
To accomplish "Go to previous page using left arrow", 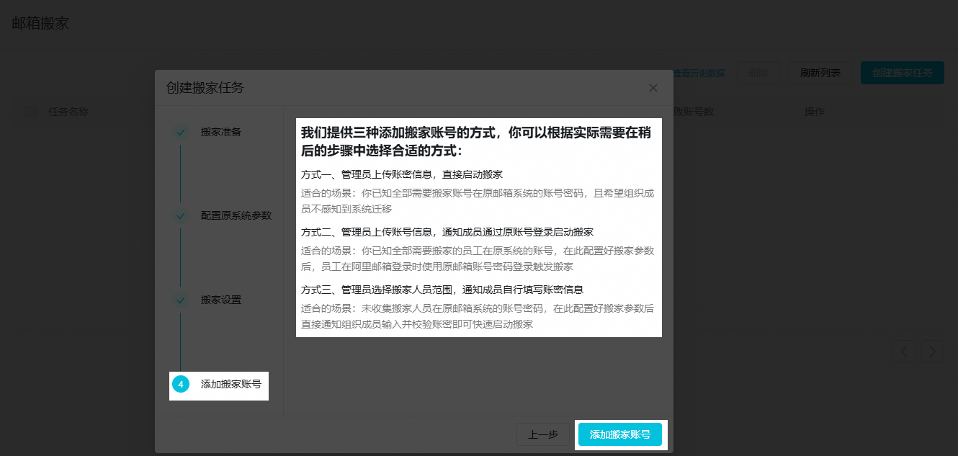I will (904, 351).
